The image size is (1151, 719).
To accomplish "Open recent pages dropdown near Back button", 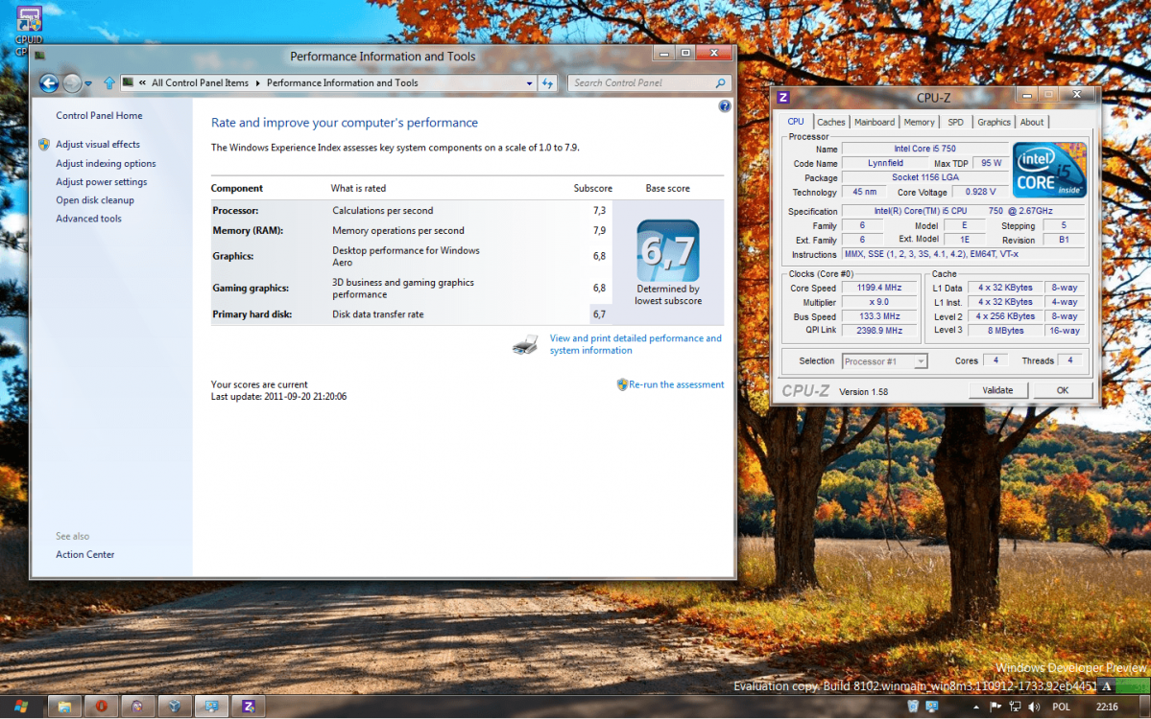I will tap(88, 83).
